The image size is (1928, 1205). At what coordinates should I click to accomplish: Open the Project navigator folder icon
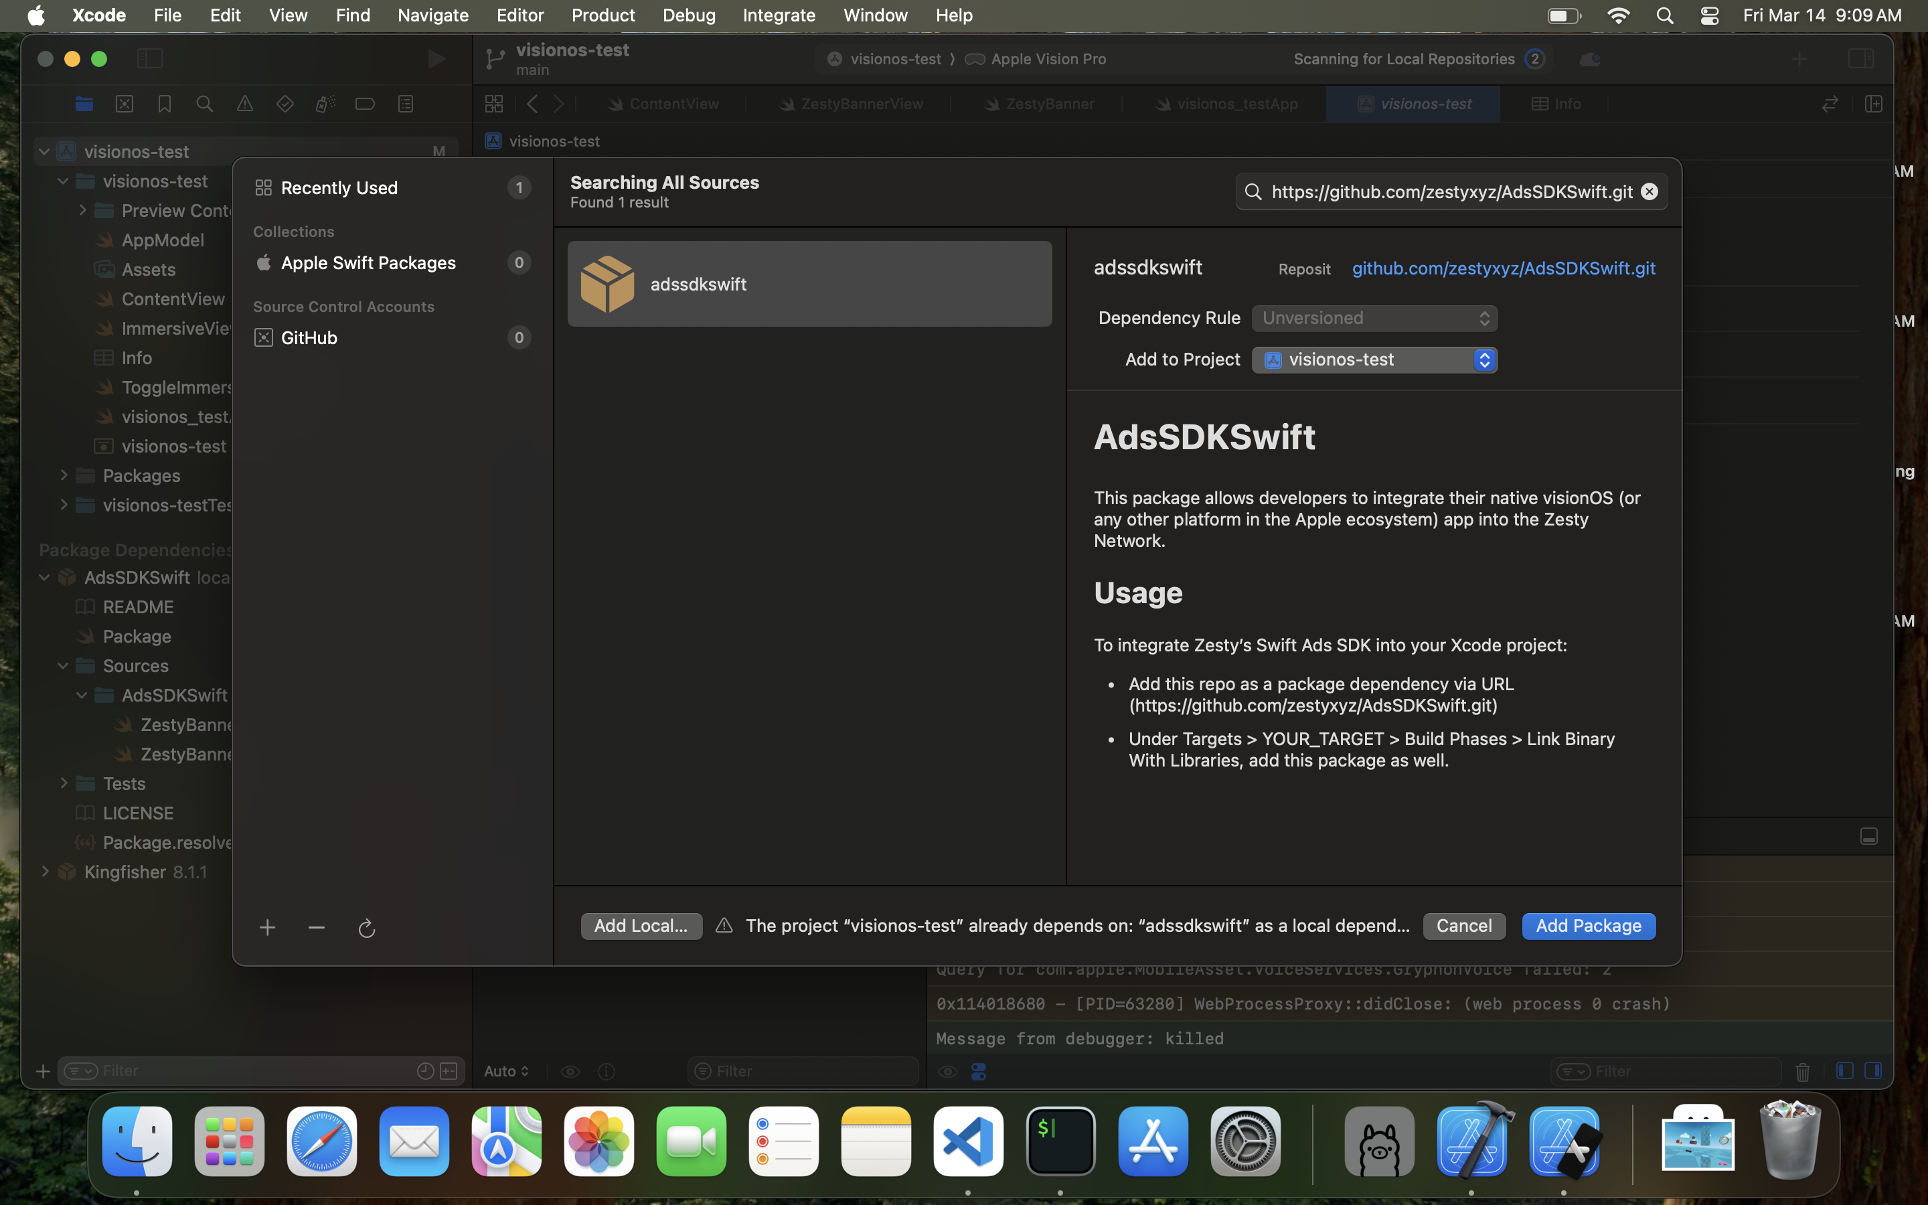(x=84, y=104)
